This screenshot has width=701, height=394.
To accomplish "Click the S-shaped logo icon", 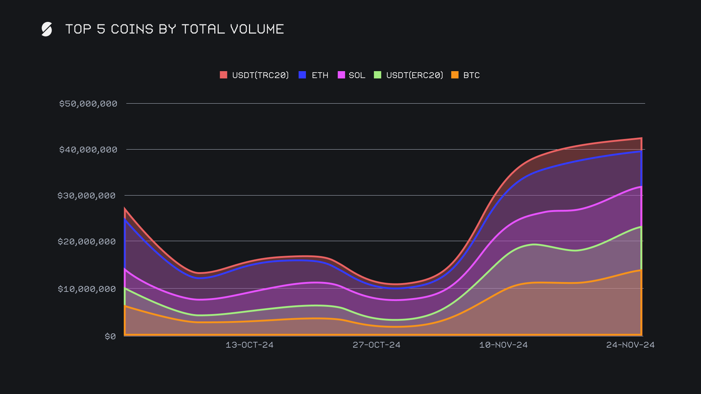I will (47, 29).
